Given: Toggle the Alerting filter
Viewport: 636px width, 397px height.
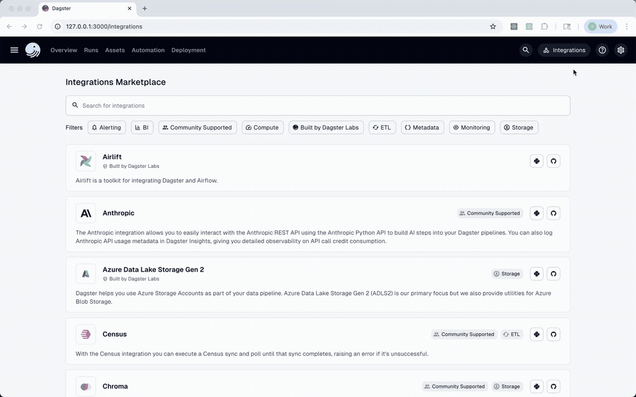Looking at the screenshot, I should coord(107,127).
